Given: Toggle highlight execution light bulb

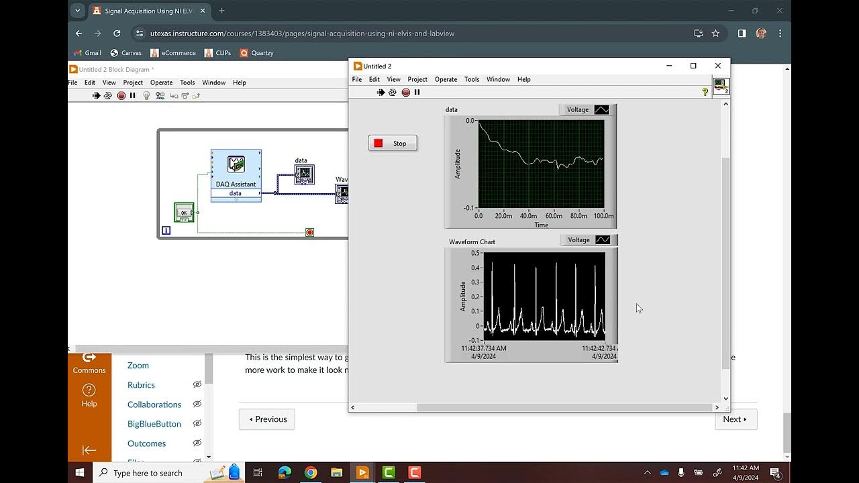Looking at the screenshot, I should 147,96.
